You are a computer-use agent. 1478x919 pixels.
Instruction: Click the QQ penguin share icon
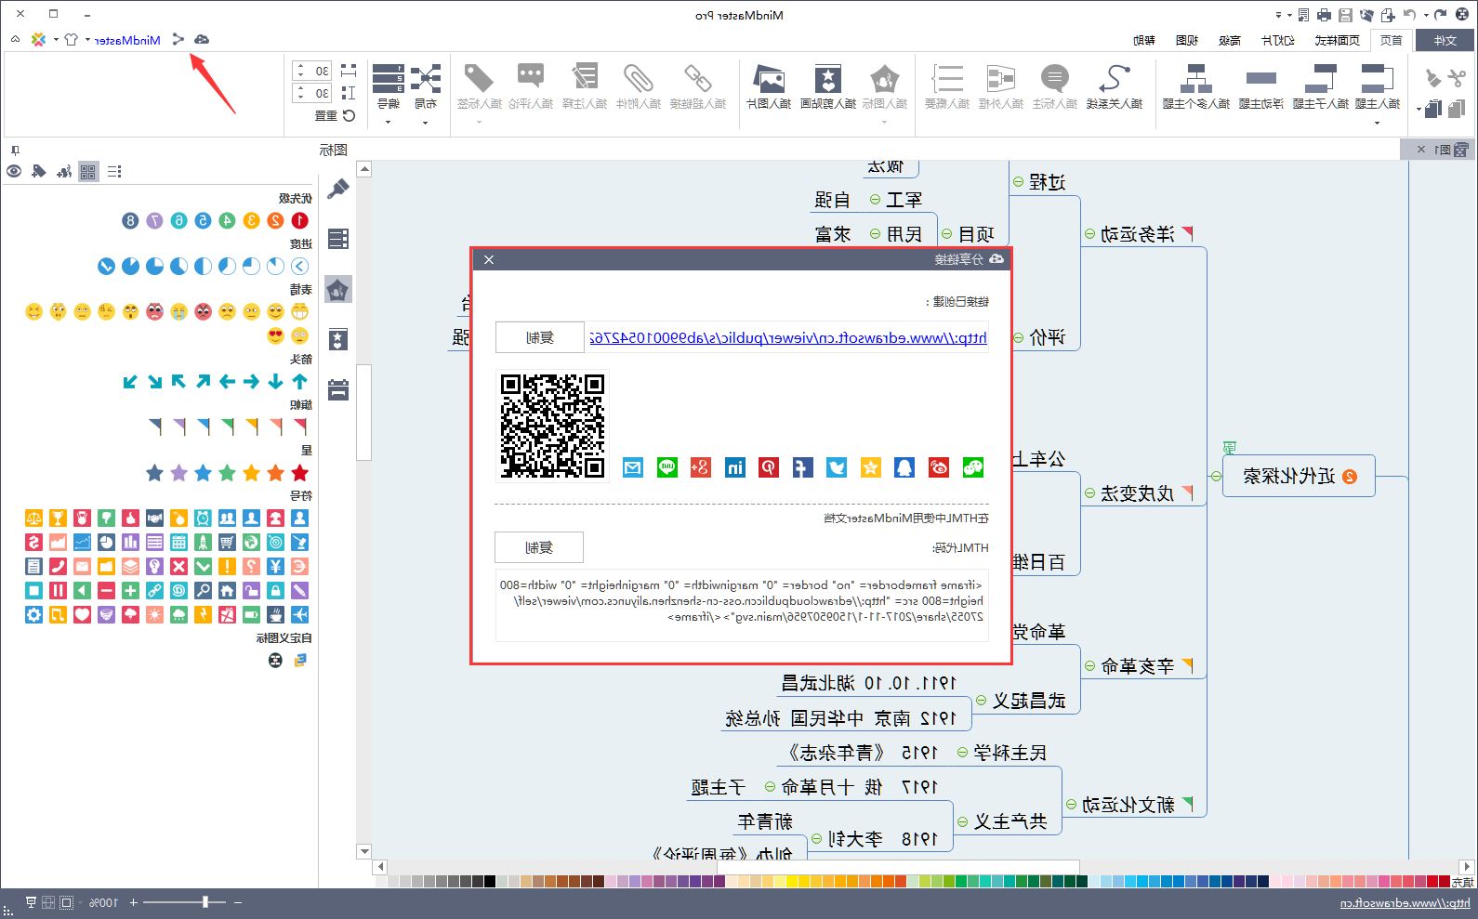[x=904, y=467]
